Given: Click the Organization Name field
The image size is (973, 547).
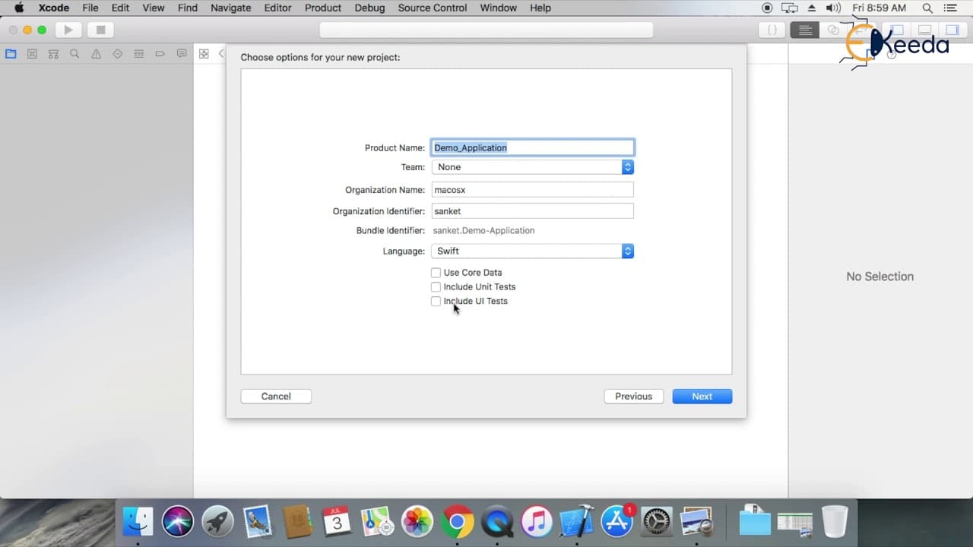Looking at the screenshot, I should click(533, 190).
